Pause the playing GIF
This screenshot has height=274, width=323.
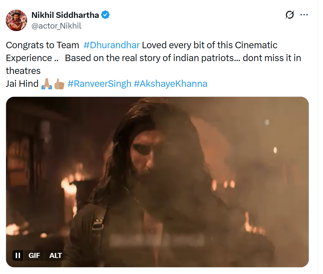tap(17, 255)
